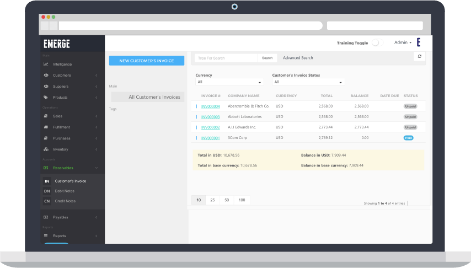Click the Customers people icon
The image size is (471, 268).
(46, 76)
